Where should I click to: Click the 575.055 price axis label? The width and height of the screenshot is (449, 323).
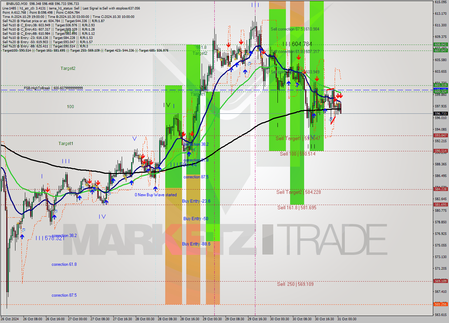pos(441,245)
